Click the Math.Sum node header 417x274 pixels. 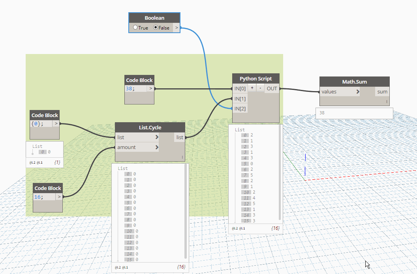[x=355, y=82]
